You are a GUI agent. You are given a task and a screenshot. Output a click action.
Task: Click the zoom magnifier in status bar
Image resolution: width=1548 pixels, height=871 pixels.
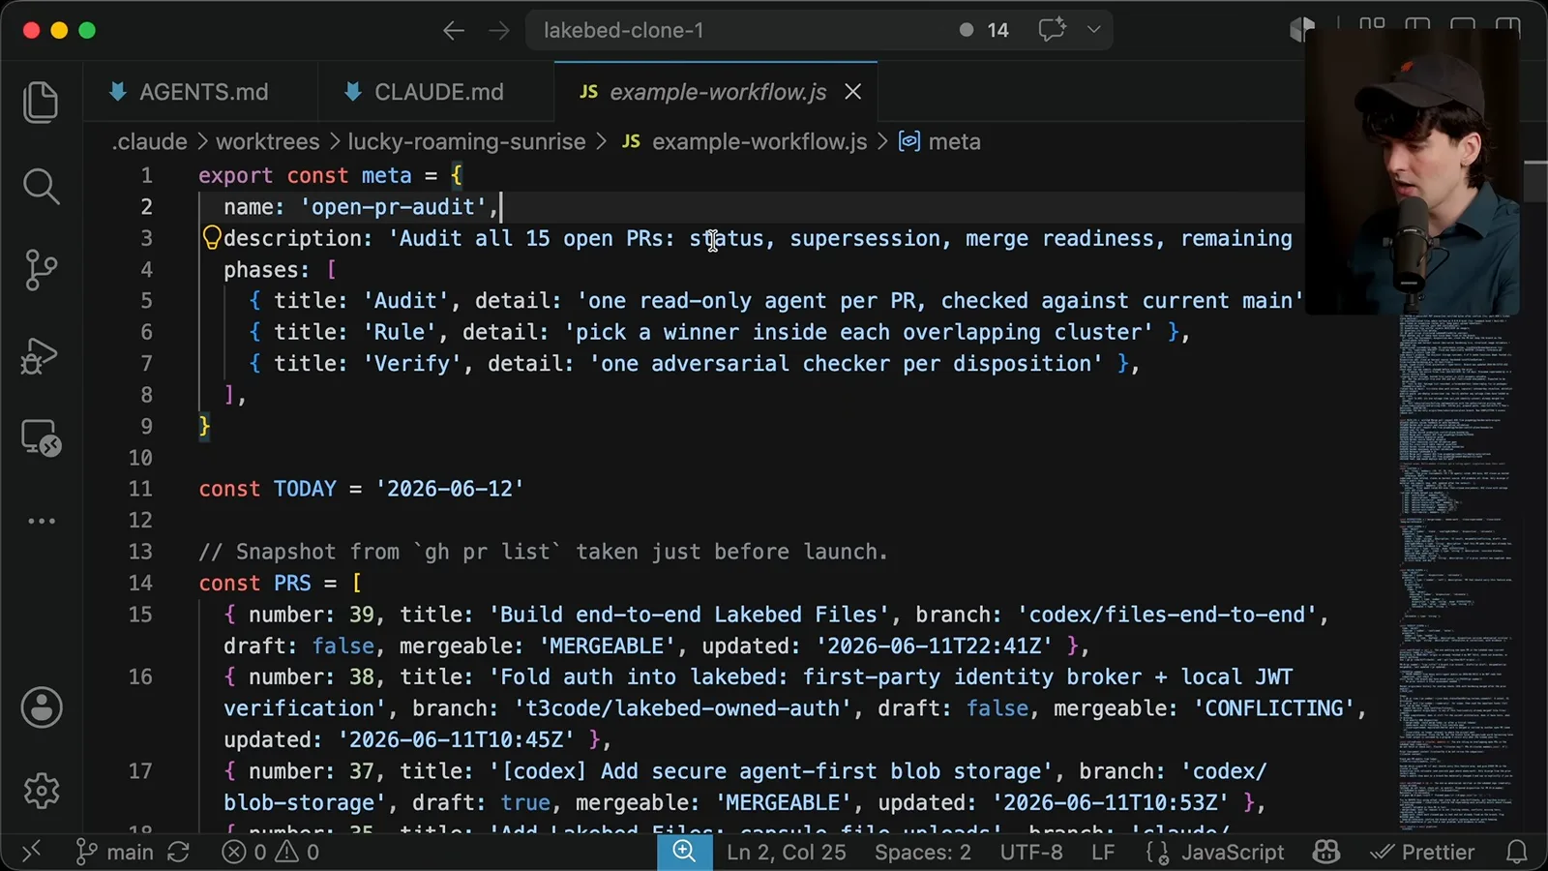pyautogui.click(x=685, y=852)
